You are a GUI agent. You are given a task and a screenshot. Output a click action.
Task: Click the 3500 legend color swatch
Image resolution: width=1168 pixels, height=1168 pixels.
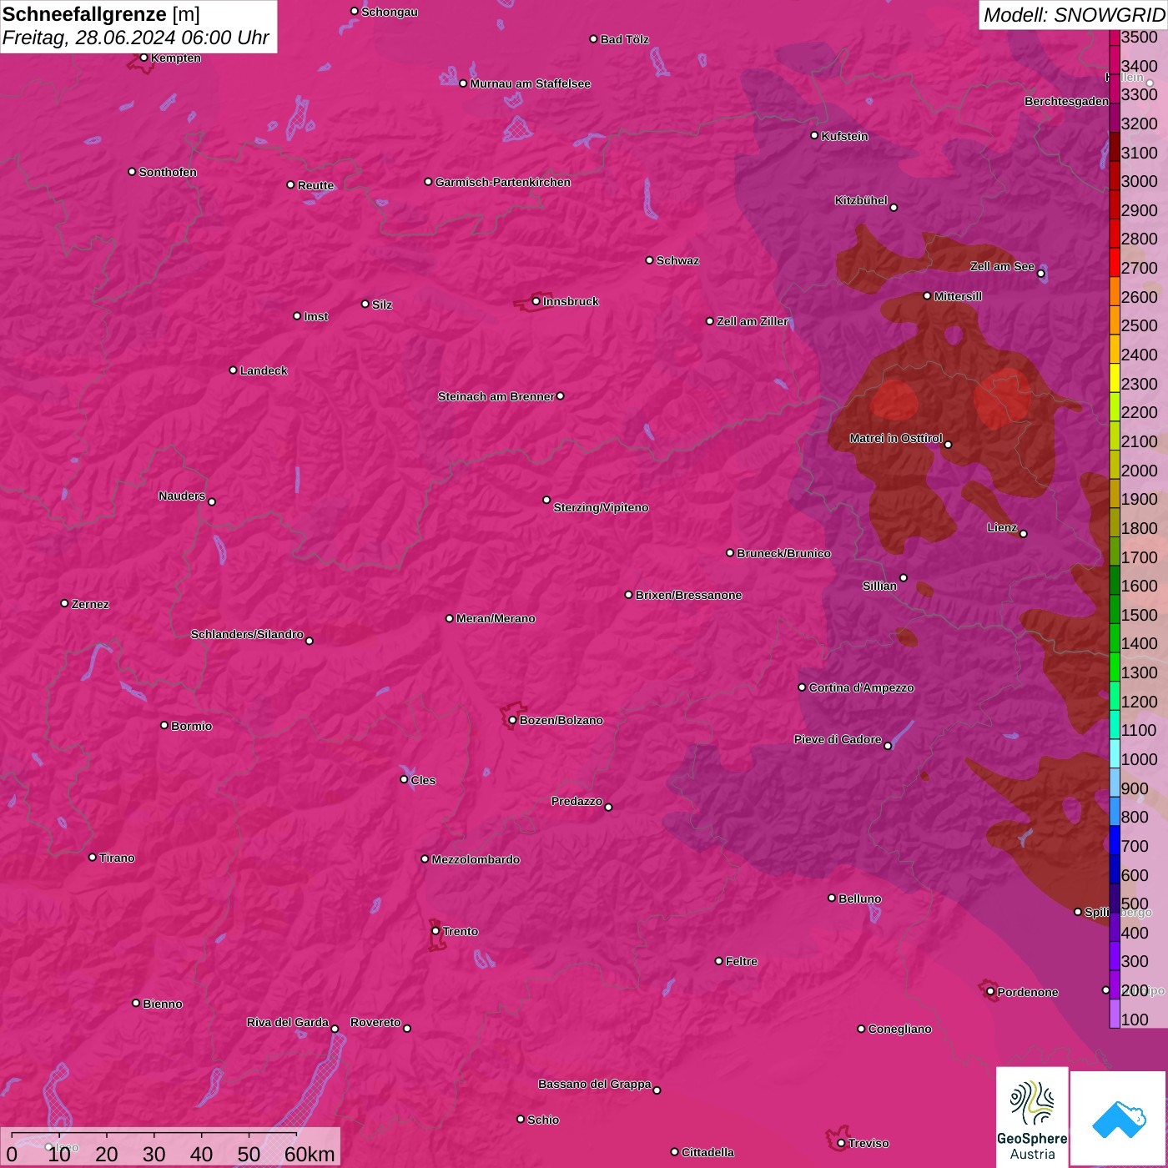(x=1115, y=38)
